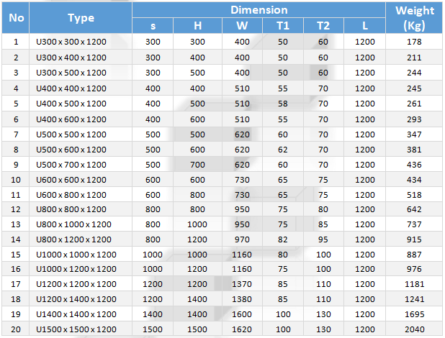Select the No column header
Image resolution: width=445 pixels, height=338 pixels.
coord(17,18)
